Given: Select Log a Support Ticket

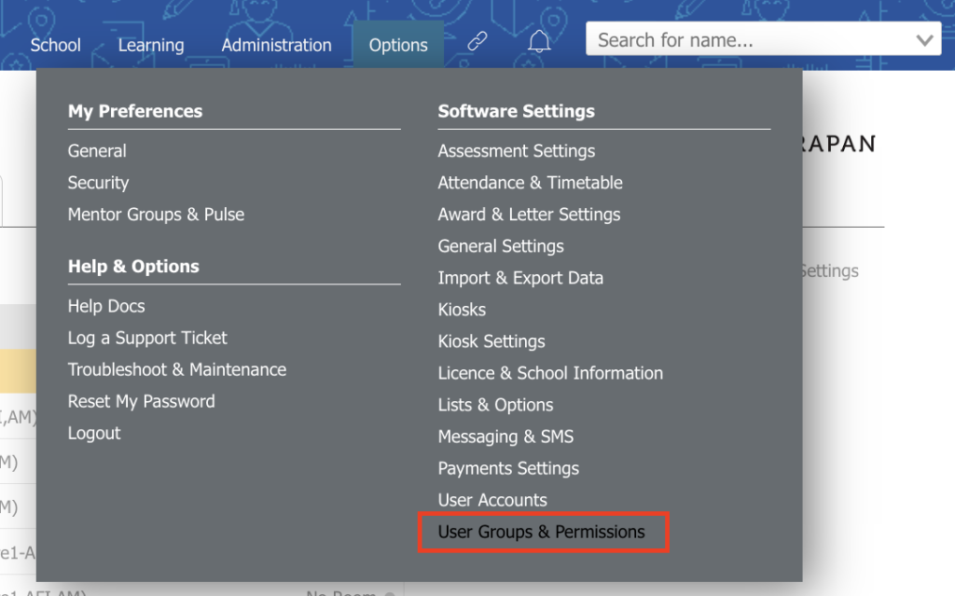Looking at the screenshot, I should [x=147, y=338].
